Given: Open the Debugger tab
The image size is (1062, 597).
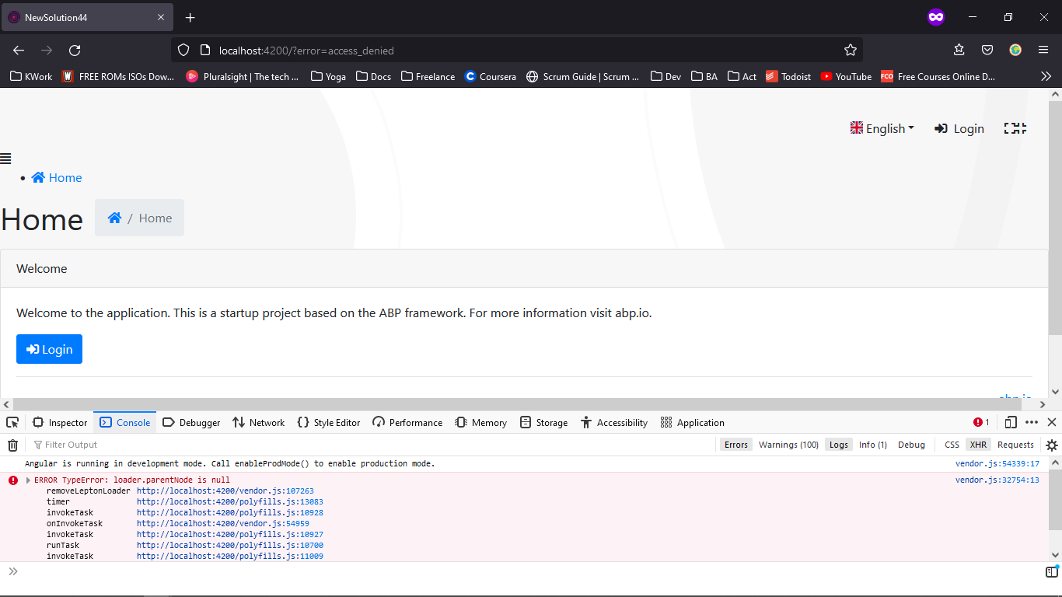Looking at the screenshot, I should (191, 422).
